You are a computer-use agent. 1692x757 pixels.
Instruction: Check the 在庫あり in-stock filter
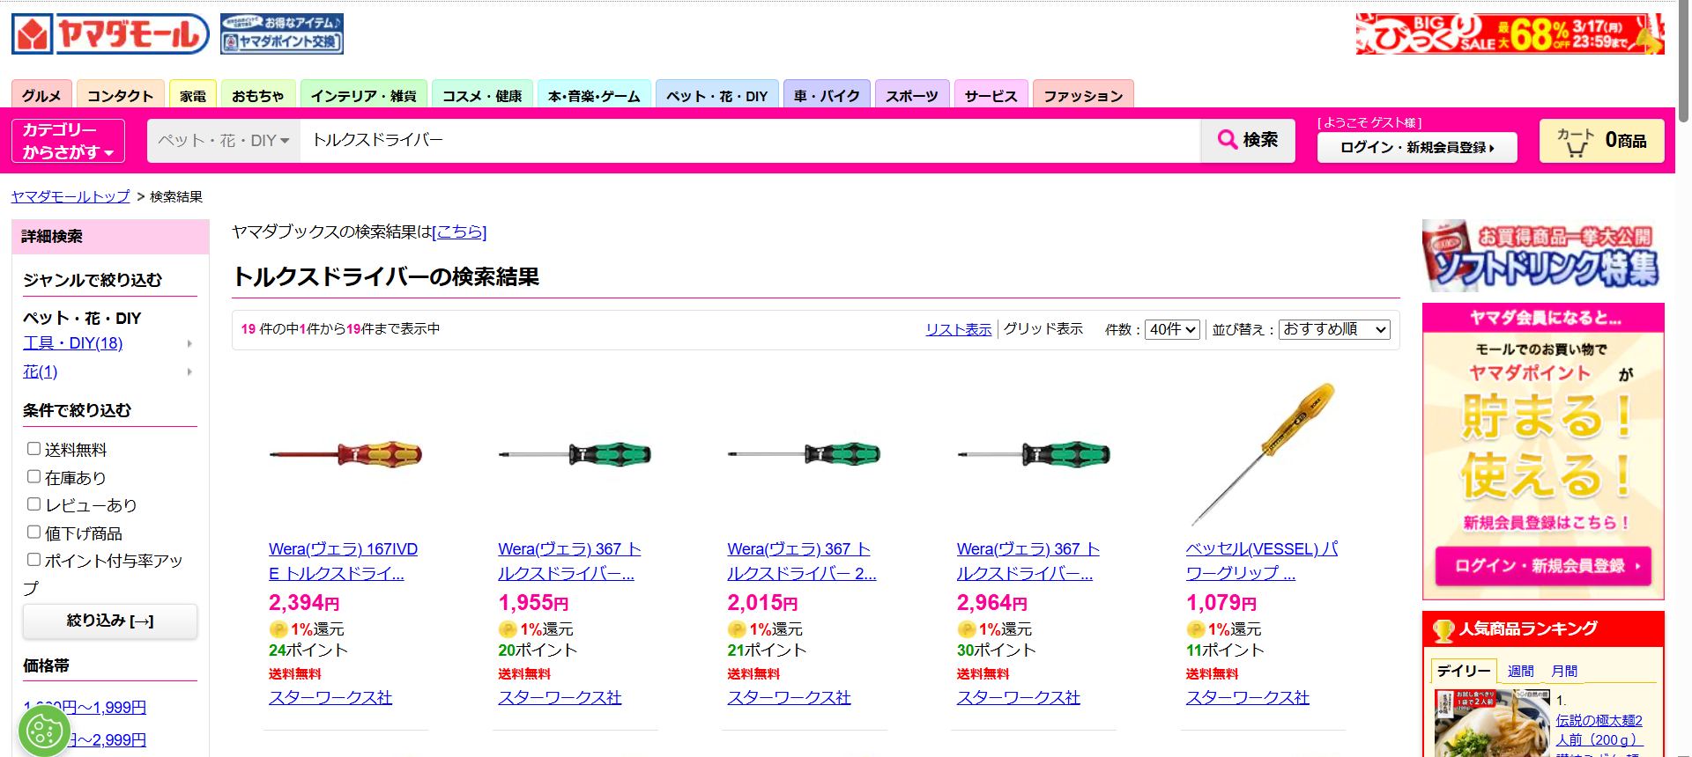point(33,476)
